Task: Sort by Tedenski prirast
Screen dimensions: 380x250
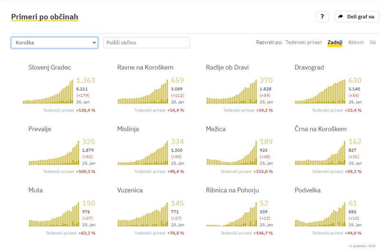Action: click(304, 43)
